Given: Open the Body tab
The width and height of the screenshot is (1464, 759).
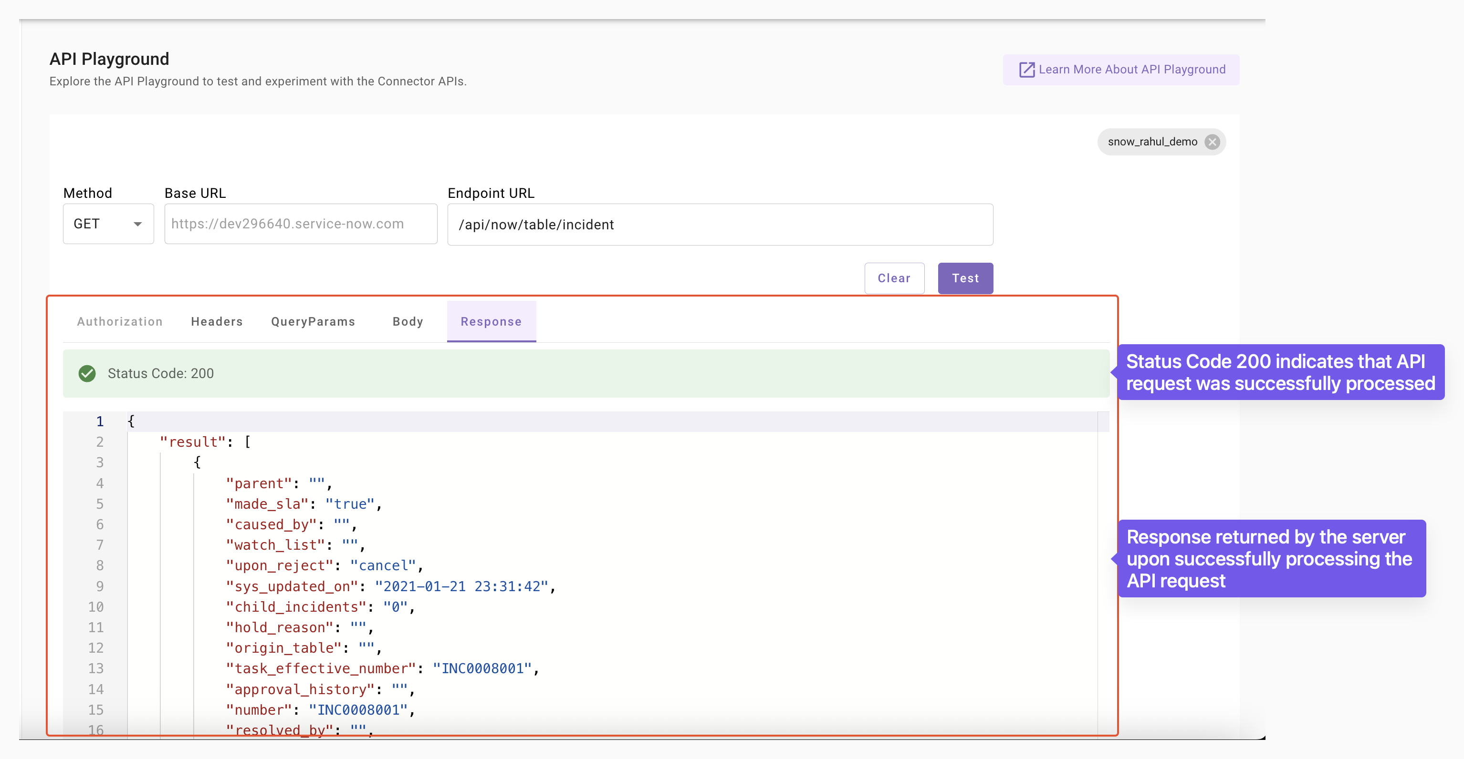Looking at the screenshot, I should (x=408, y=321).
